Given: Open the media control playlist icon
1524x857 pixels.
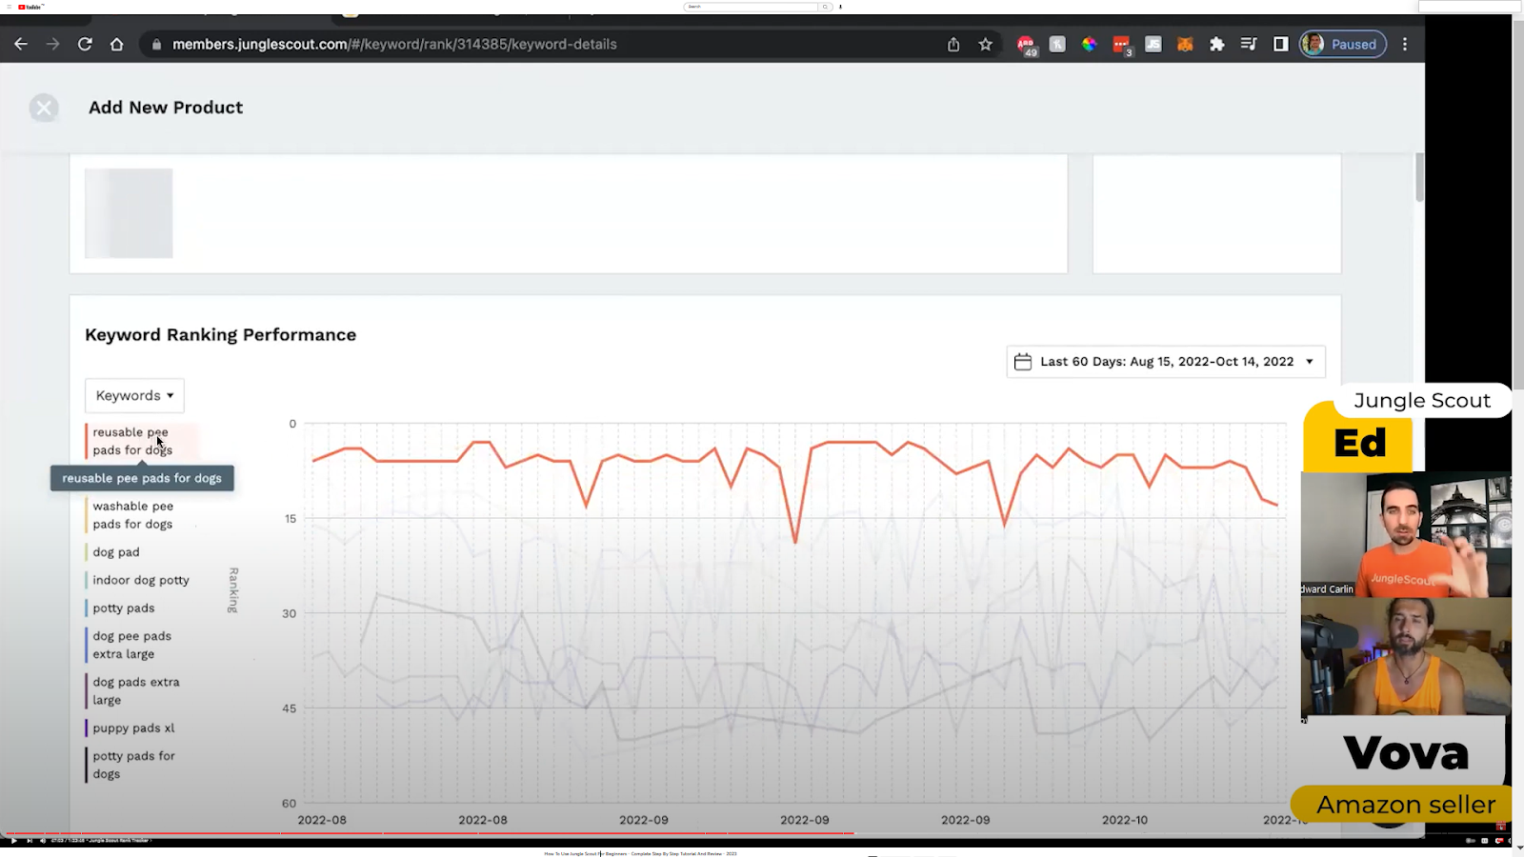Looking at the screenshot, I should pyautogui.click(x=1249, y=44).
